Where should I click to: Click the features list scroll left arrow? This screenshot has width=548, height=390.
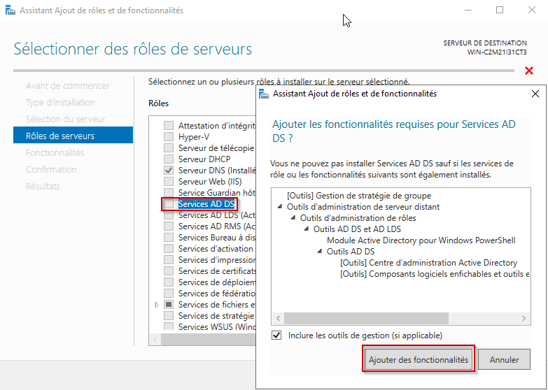(278, 318)
